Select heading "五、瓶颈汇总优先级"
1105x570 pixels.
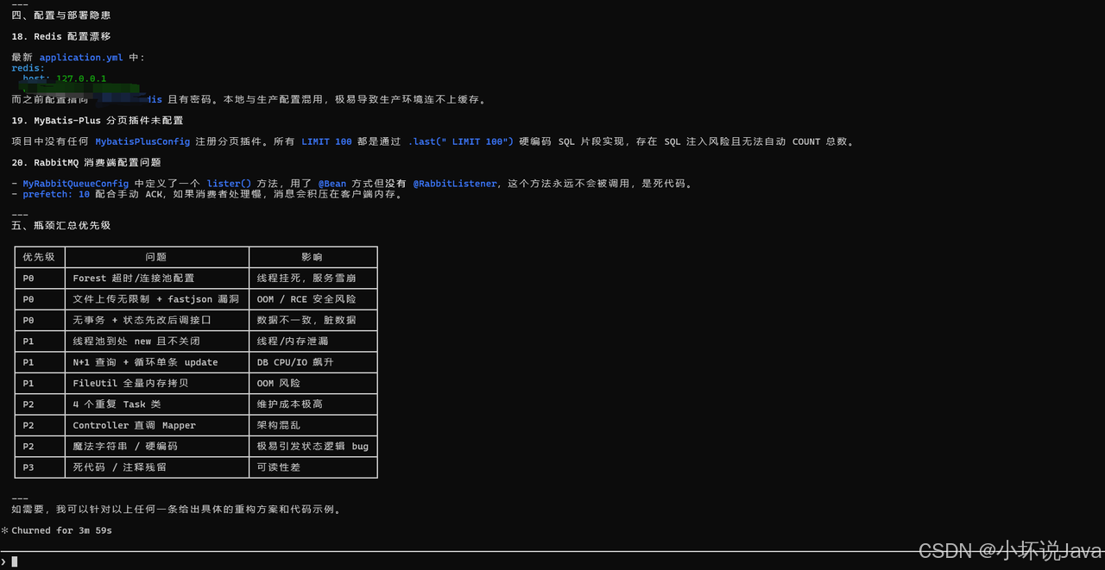coord(61,225)
